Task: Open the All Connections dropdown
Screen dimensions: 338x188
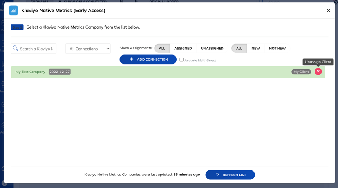Action: point(88,49)
